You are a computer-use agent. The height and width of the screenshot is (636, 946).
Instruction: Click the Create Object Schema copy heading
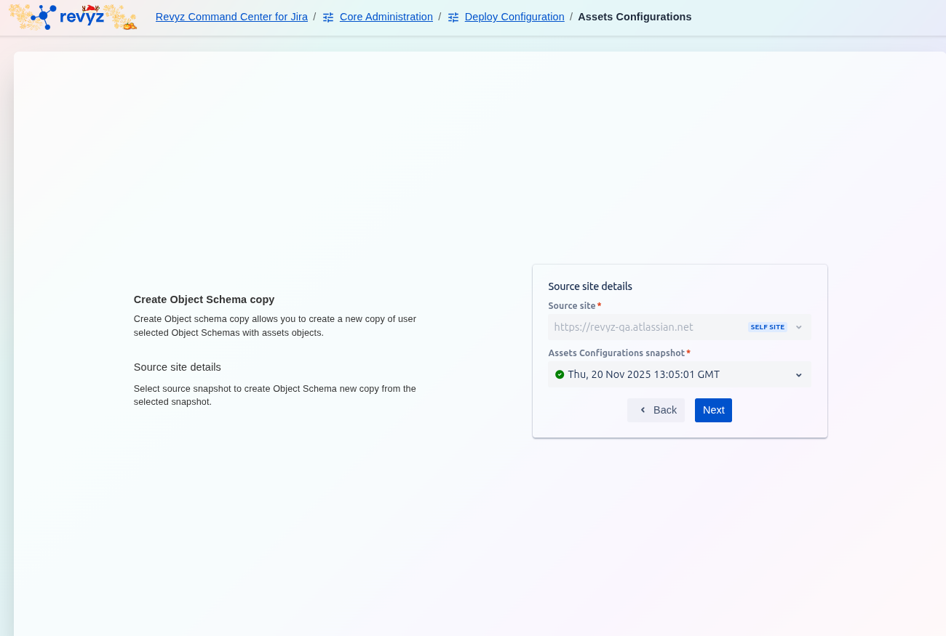click(204, 299)
